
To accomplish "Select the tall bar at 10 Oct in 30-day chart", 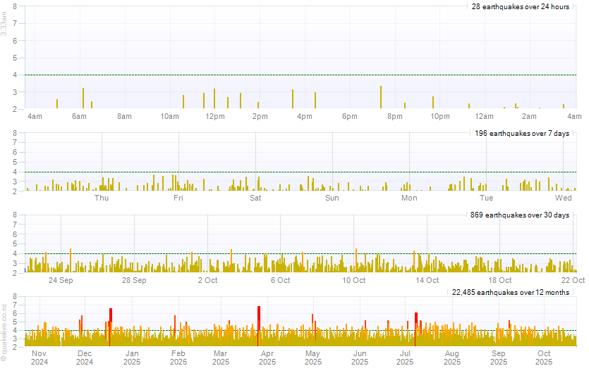I will (x=356, y=260).
